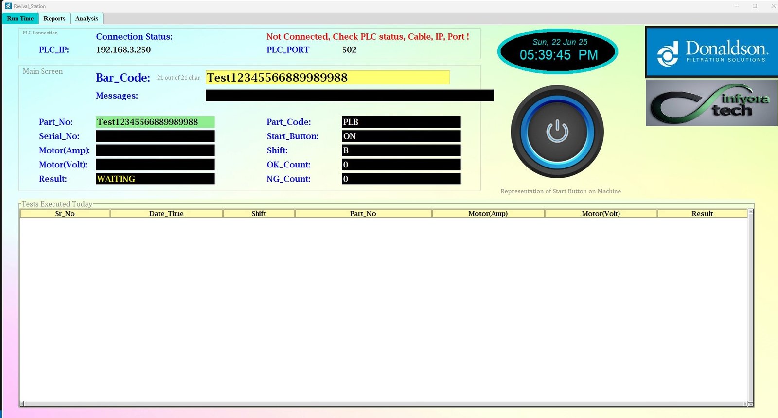Screen dimensions: 778x418
Task: Select the Serial_No field
Action: [155, 136]
